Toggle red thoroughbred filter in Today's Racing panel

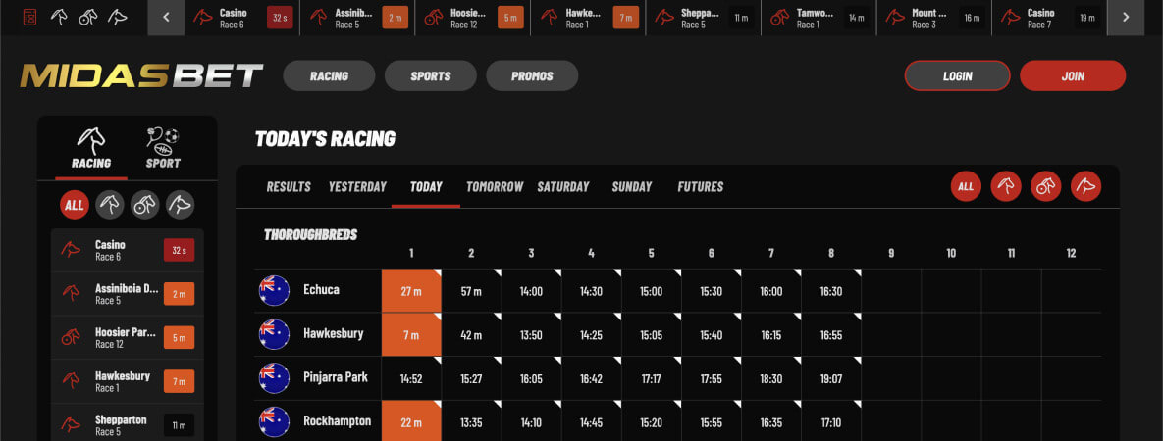1006,187
